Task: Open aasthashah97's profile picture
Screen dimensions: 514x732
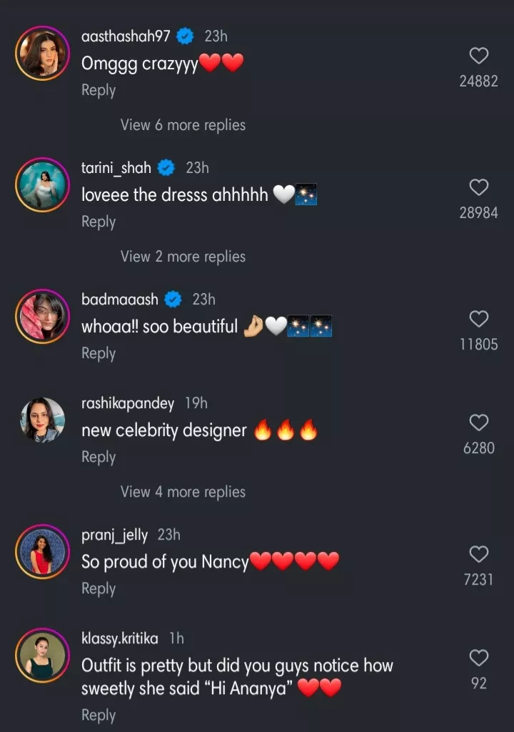Action: (x=43, y=54)
